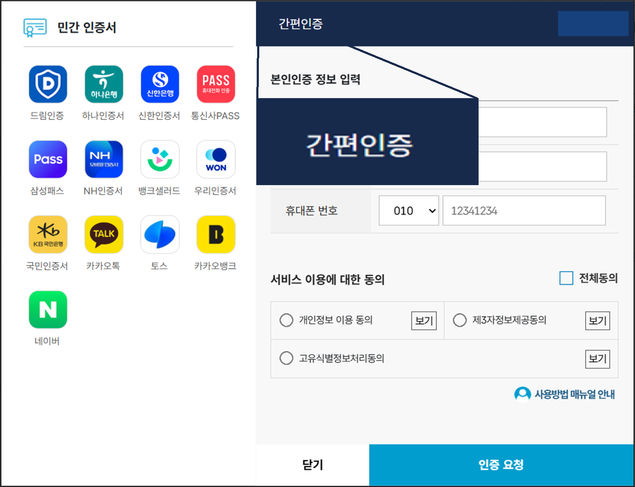Click the 뱅크샐러드 label text
Image resolution: width=635 pixels, height=487 pixels.
(159, 191)
